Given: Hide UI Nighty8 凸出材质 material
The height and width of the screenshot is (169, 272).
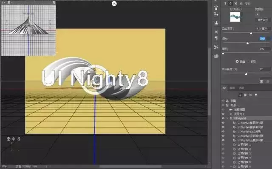Looking at the screenshot, I should (x=223, y=131).
